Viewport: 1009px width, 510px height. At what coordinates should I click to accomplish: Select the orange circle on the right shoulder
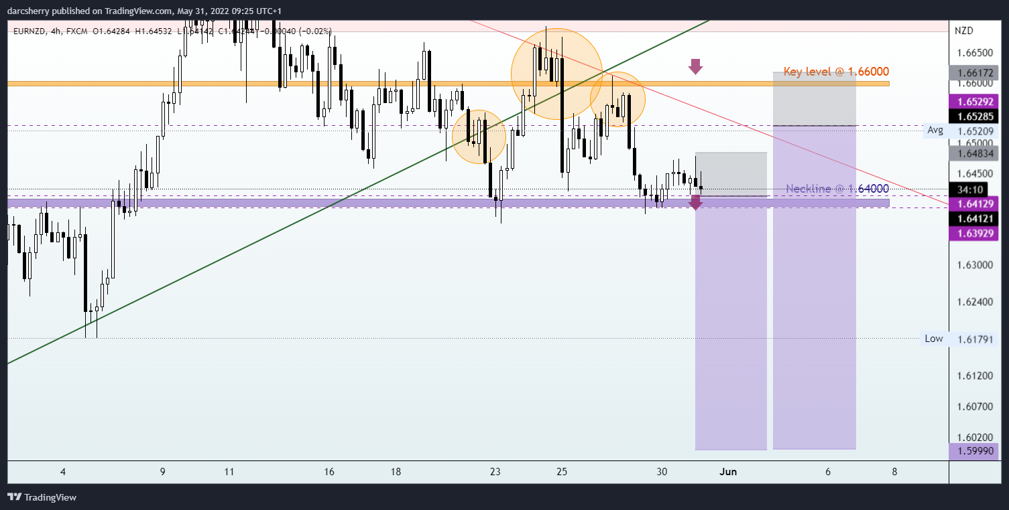point(617,99)
